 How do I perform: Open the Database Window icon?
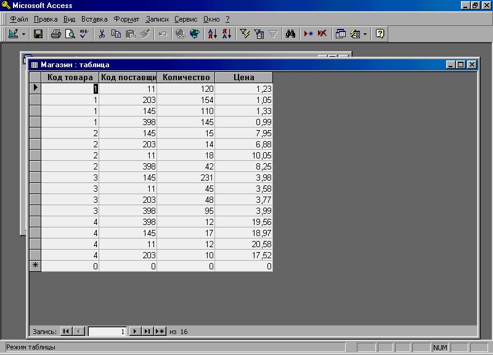coord(341,34)
